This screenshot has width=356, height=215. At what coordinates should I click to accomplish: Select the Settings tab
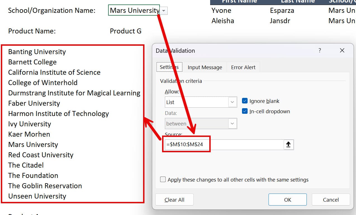(169, 67)
